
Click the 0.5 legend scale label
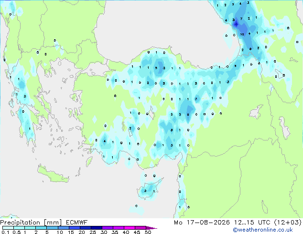pos(17,232)
